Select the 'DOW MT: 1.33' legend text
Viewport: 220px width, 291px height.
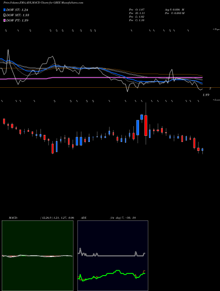(x=18, y=15)
